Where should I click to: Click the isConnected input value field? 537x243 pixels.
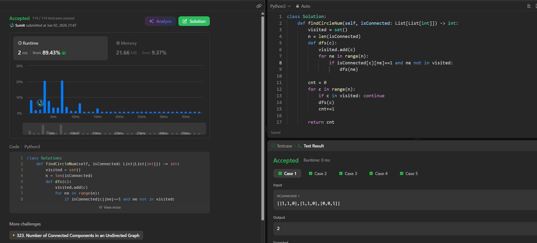coord(405,200)
